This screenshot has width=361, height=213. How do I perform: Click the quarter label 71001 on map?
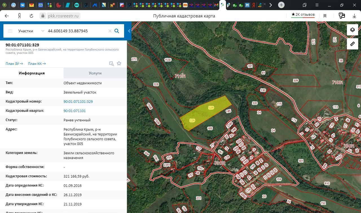pos(337,82)
